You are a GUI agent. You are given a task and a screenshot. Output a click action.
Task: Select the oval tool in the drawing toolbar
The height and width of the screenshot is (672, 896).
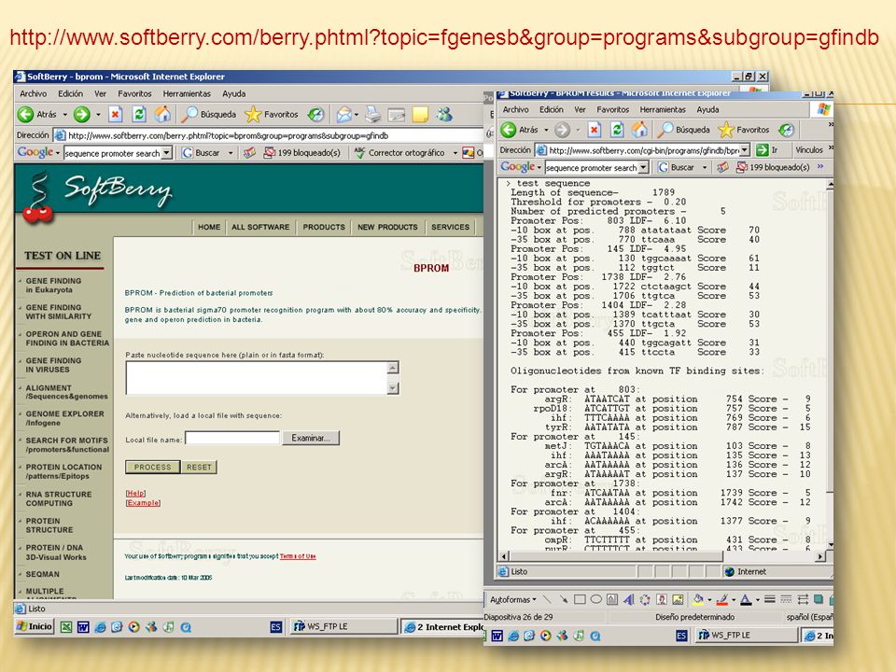[x=596, y=599]
